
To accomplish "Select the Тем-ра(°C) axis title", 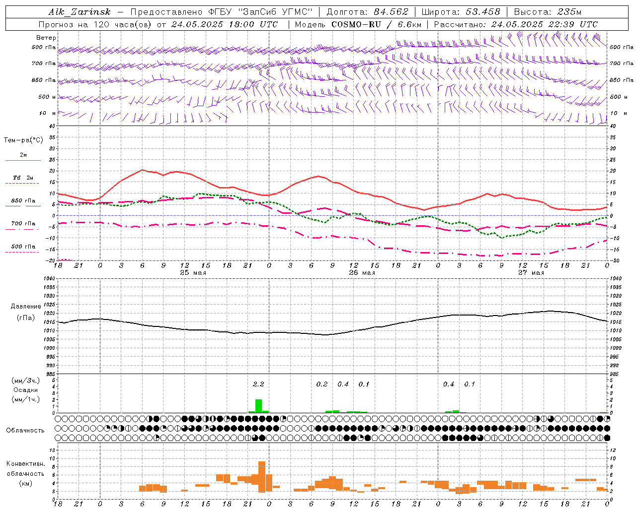I will point(23,140).
